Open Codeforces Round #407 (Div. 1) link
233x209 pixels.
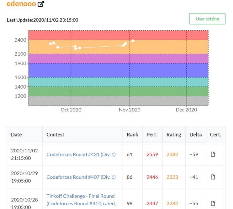(x=81, y=177)
